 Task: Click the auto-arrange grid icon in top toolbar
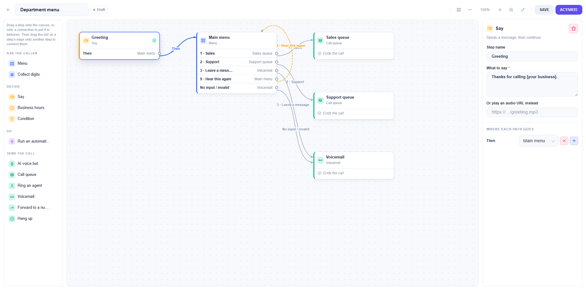pyautogui.click(x=459, y=10)
